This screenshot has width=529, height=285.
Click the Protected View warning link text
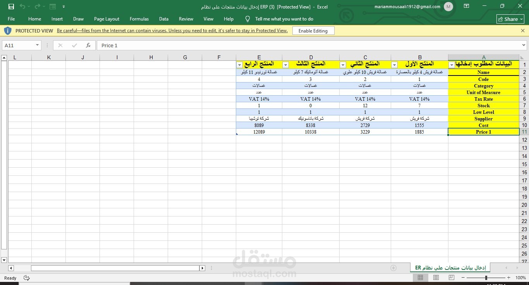point(172,31)
